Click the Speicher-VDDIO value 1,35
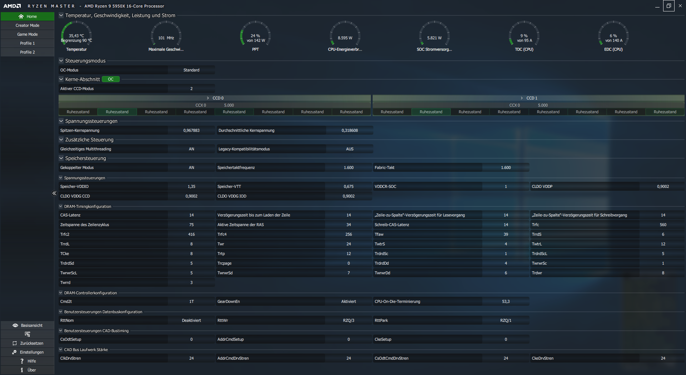 click(x=192, y=186)
